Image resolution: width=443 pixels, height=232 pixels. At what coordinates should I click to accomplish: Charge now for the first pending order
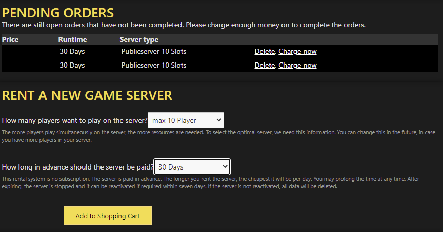(x=297, y=51)
